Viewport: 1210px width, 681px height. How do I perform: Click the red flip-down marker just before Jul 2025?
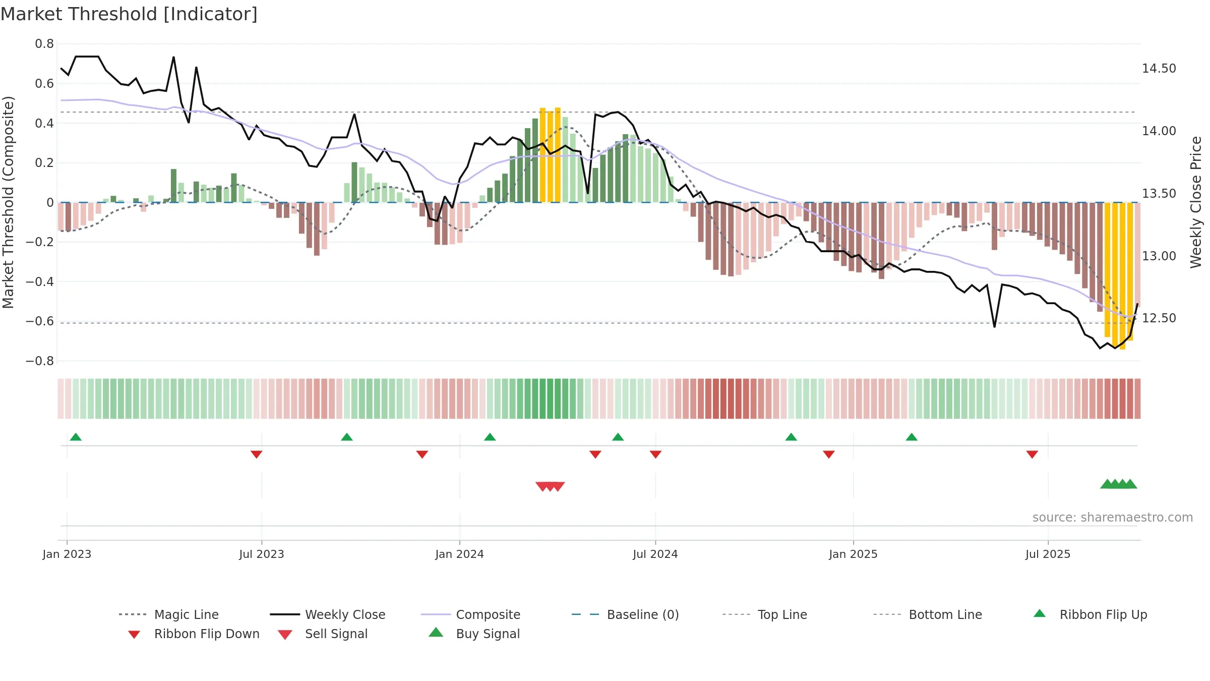1032,455
